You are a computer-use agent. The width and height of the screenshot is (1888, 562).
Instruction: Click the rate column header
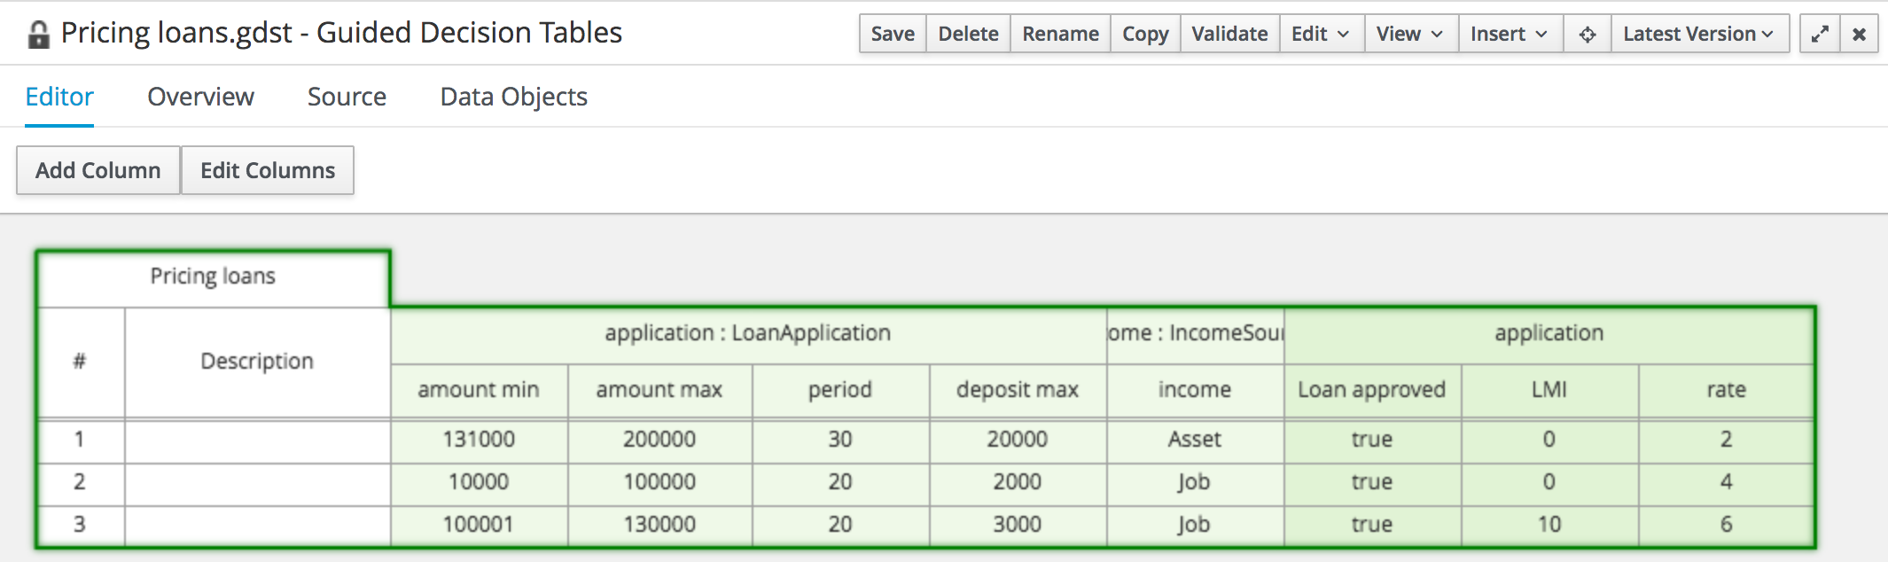(x=1725, y=390)
